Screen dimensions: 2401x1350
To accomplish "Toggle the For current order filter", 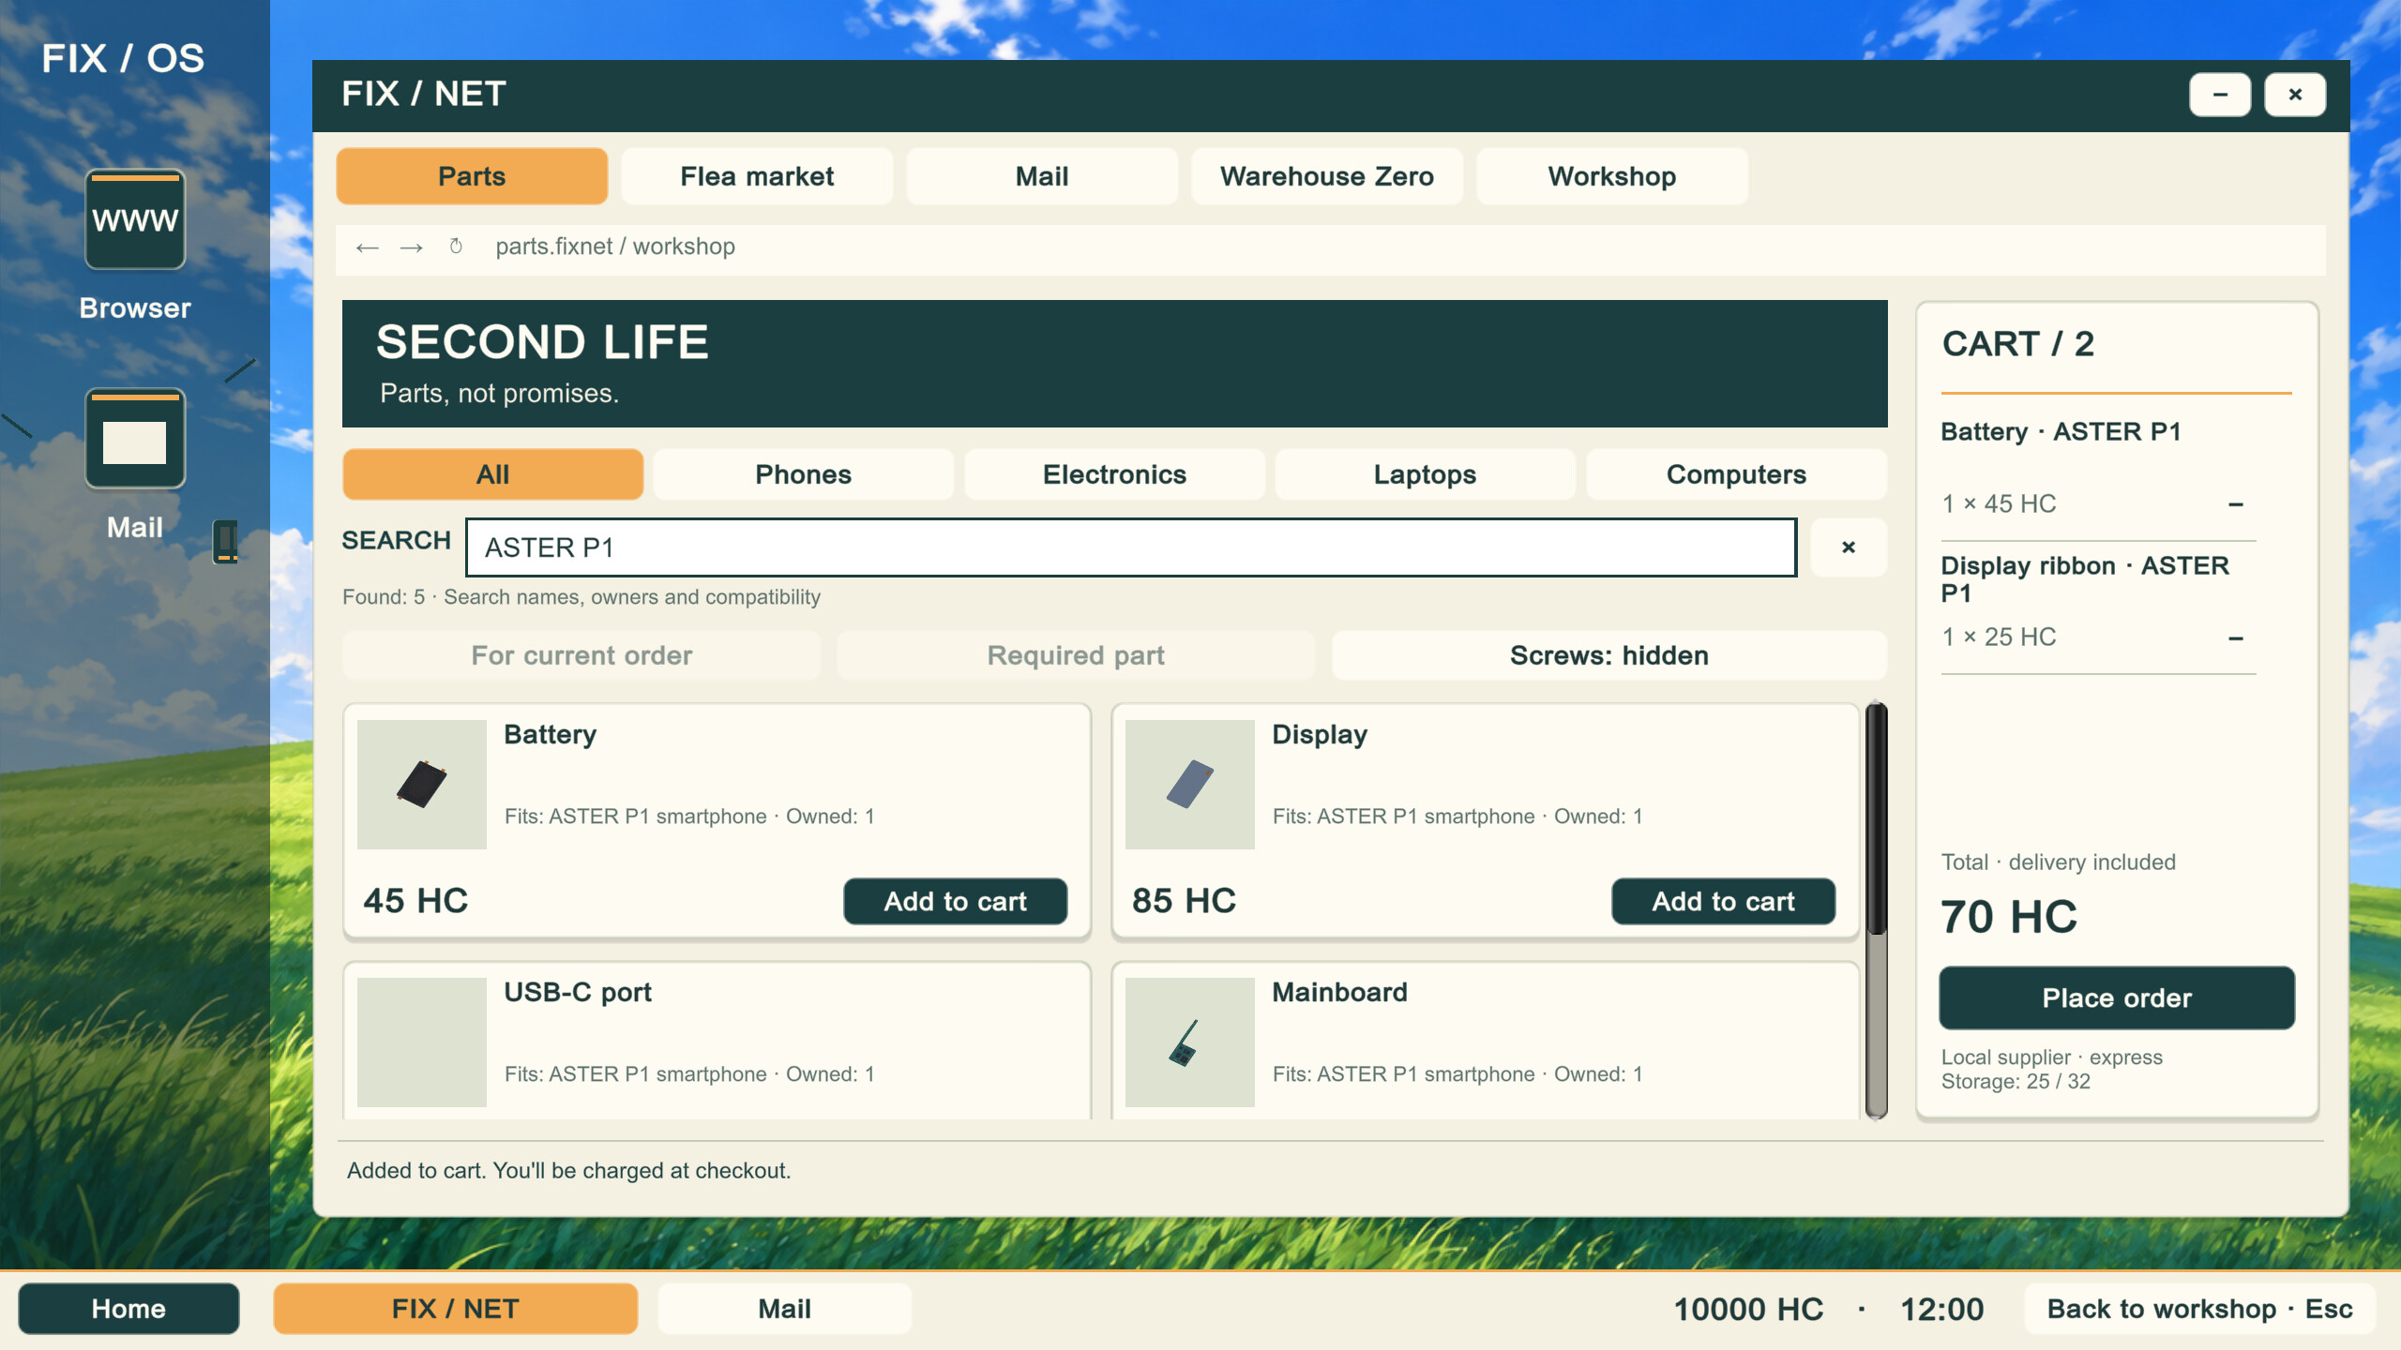I will click(581, 655).
